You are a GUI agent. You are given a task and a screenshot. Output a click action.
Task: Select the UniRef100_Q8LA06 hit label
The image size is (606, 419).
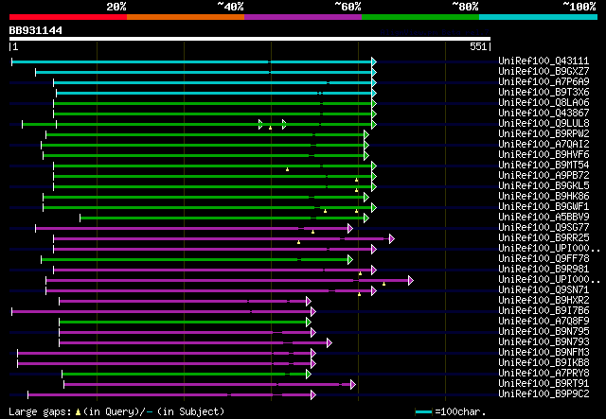click(x=544, y=103)
